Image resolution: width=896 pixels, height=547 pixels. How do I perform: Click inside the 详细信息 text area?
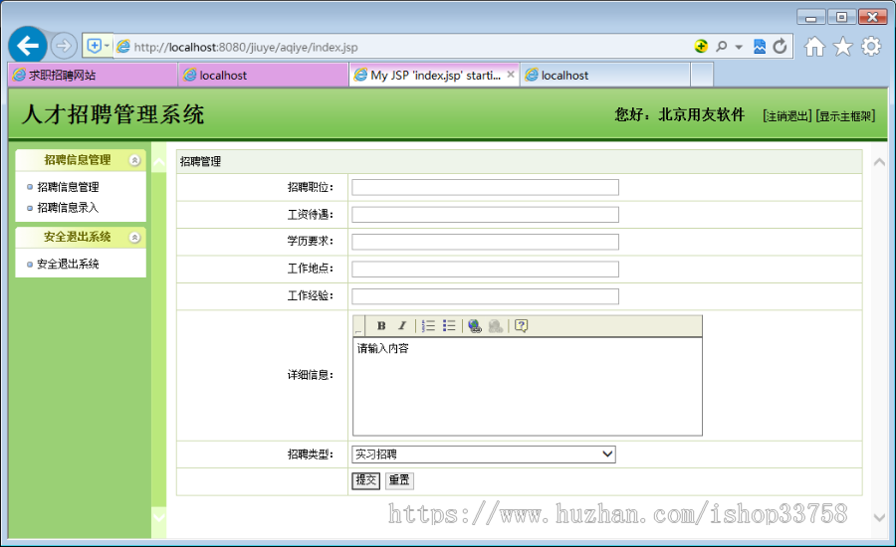(528, 387)
